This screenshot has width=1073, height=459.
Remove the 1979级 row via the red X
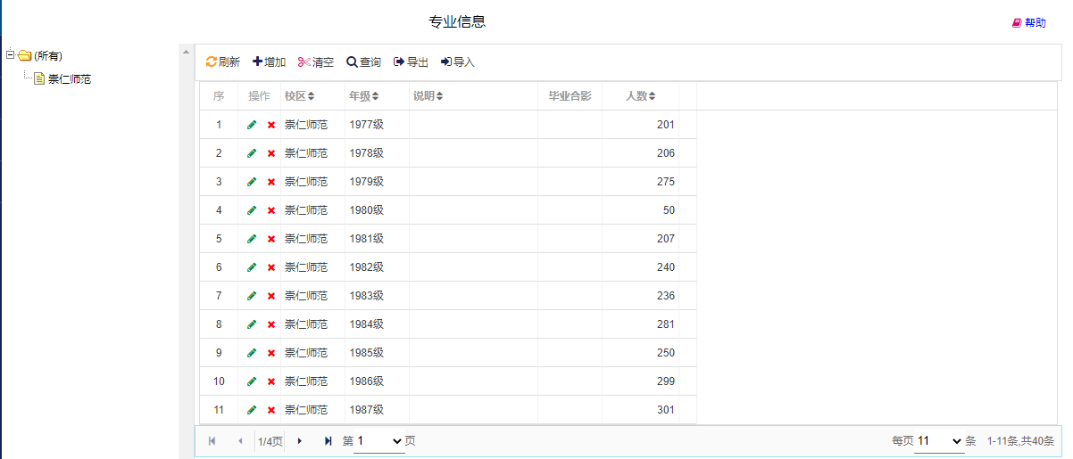point(271,182)
